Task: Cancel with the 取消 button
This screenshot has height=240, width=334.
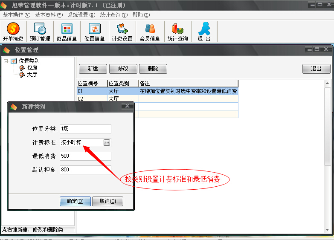Action: 107,201
